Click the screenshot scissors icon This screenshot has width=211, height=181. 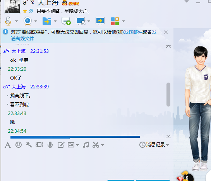point(96,145)
